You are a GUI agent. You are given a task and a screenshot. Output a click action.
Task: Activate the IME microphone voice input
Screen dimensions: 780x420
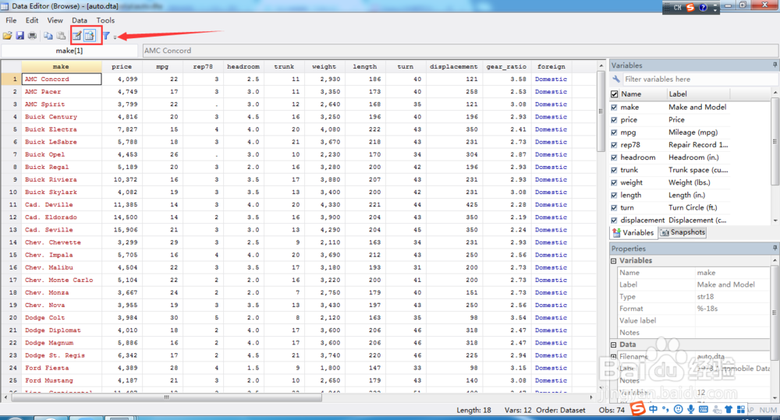[690, 409]
